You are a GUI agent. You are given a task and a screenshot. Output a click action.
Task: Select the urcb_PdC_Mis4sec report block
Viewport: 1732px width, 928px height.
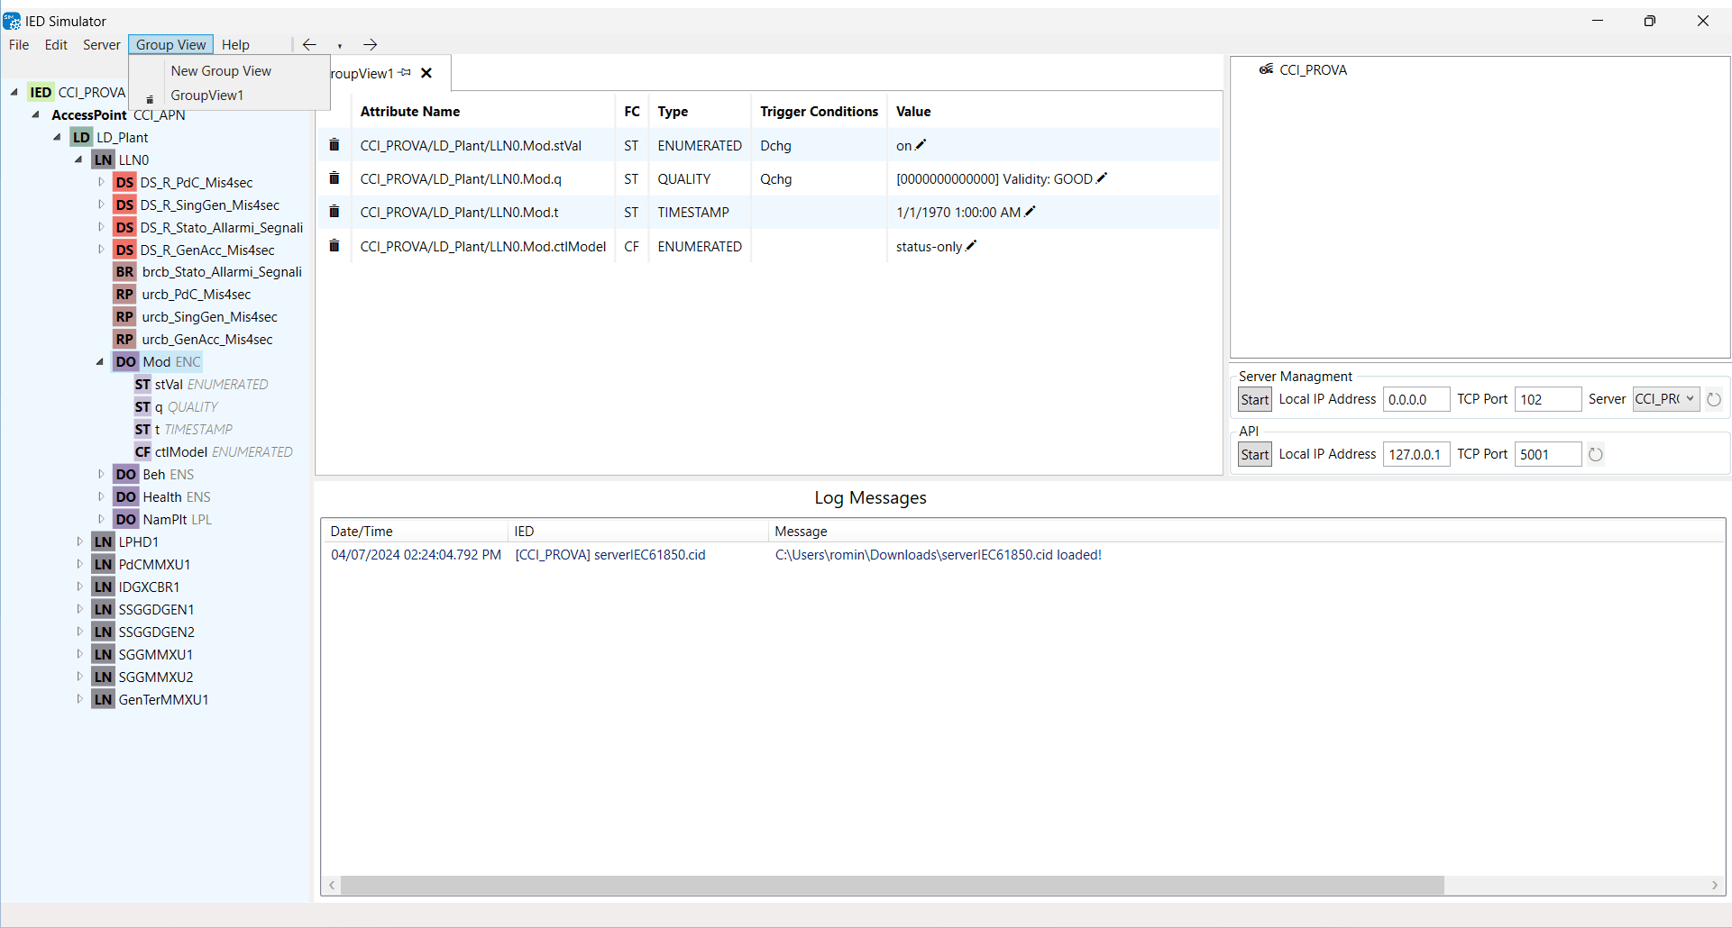pyautogui.click(x=183, y=294)
